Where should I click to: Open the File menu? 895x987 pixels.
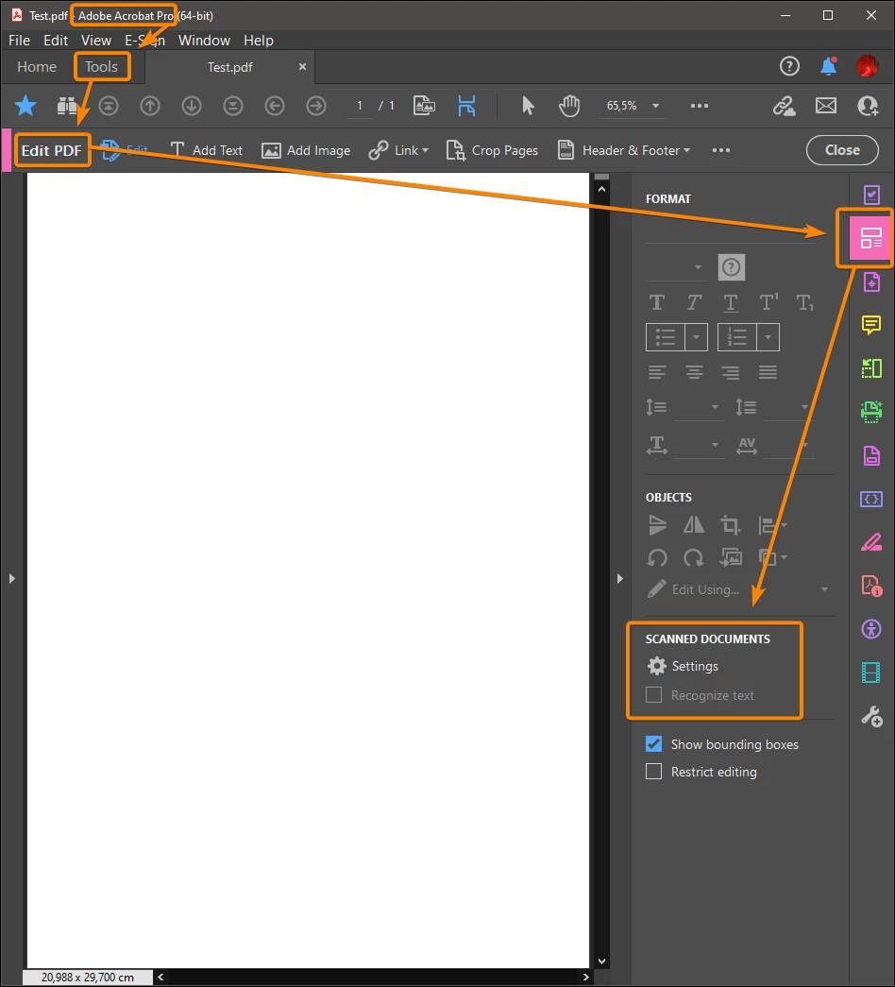tap(19, 41)
